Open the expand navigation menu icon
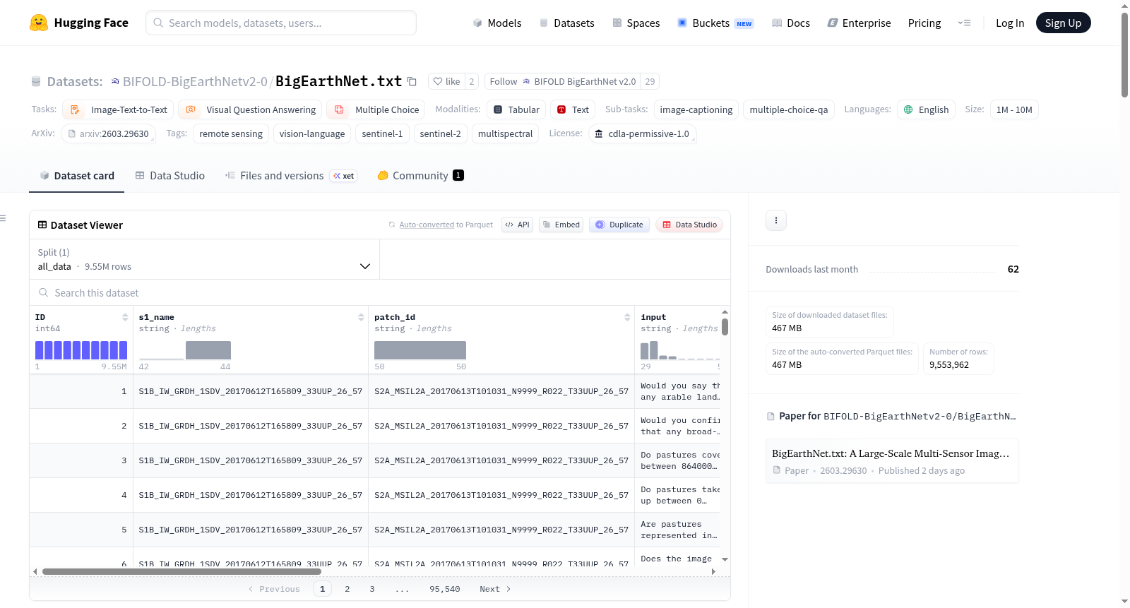Screen dimensions: 1130x608 click(x=964, y=23)
